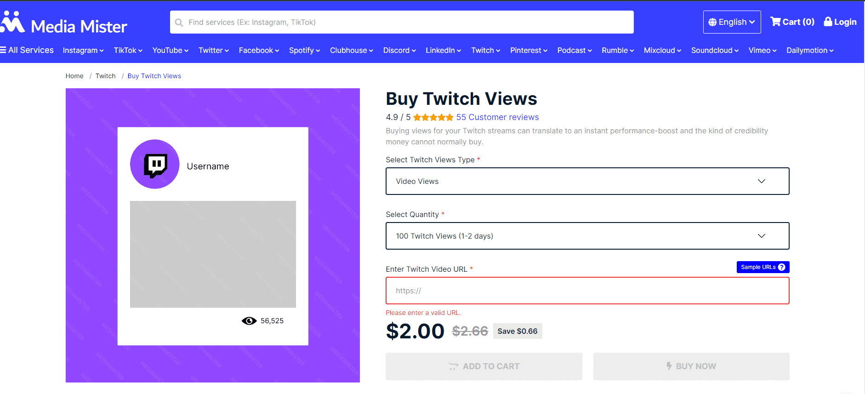
Task: Click the Media Mister logo
Action: (64, 23)
